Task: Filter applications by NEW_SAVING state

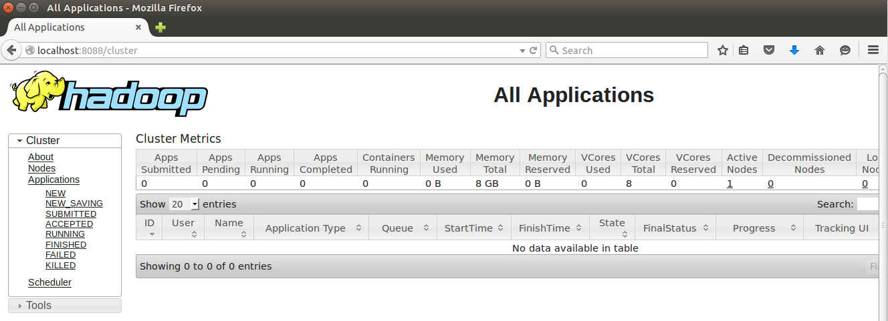Action: 74,204
